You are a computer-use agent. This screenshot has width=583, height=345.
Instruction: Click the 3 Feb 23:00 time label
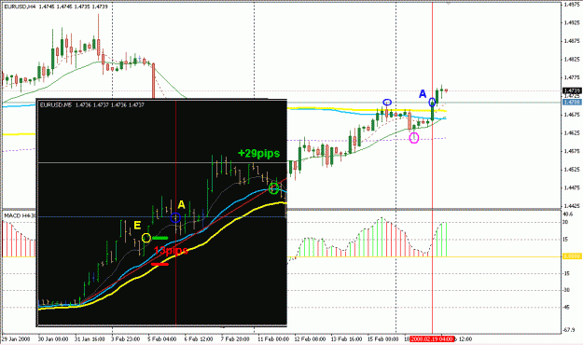[126, 339]
